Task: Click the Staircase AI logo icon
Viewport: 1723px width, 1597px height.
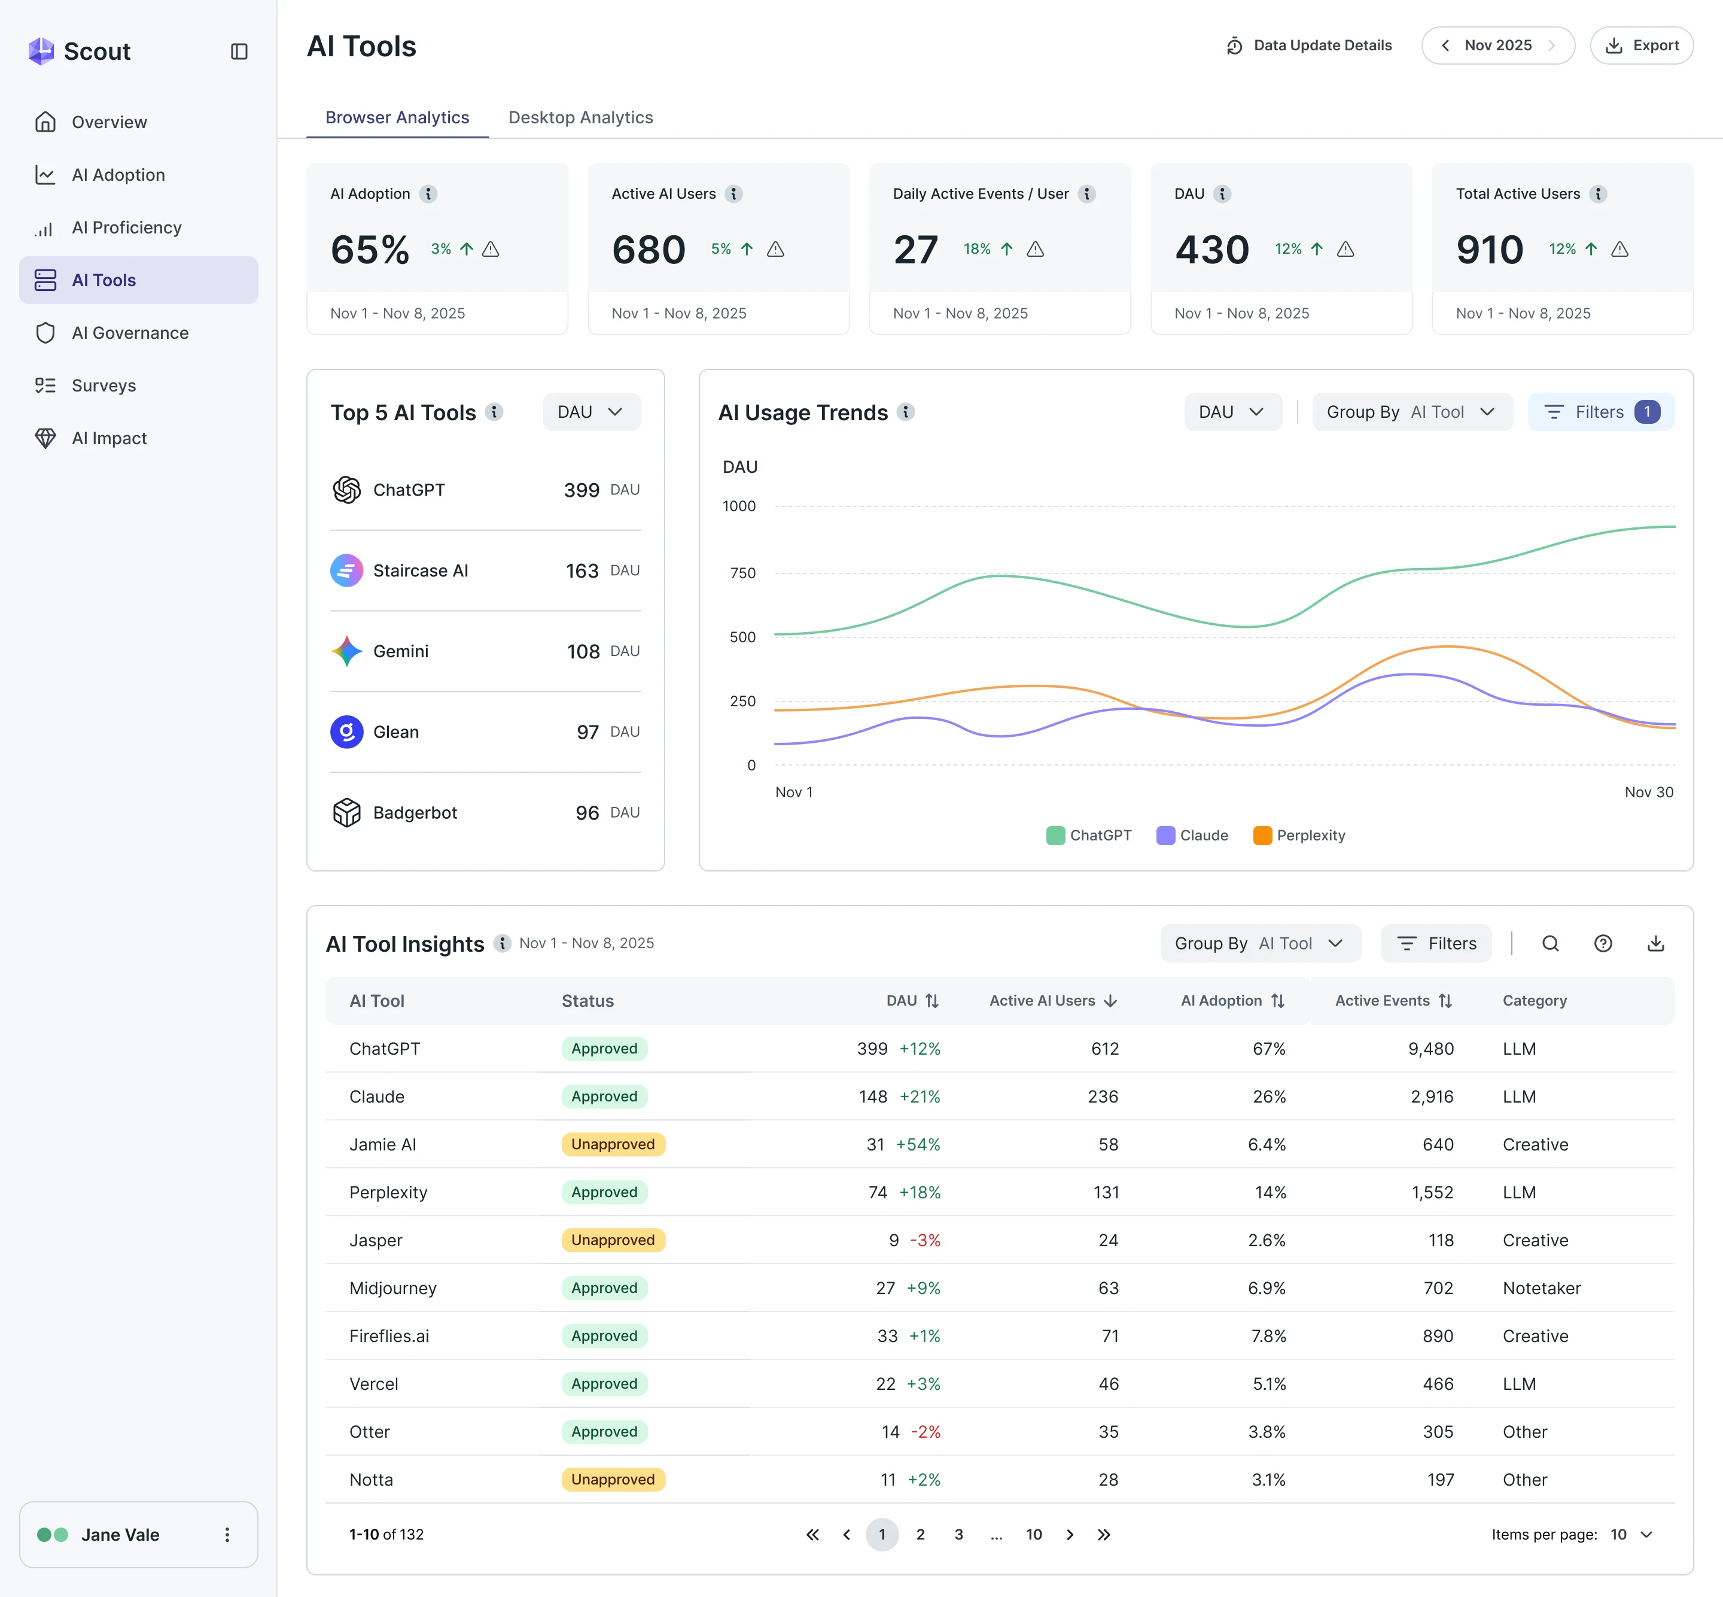Action: 346,570
